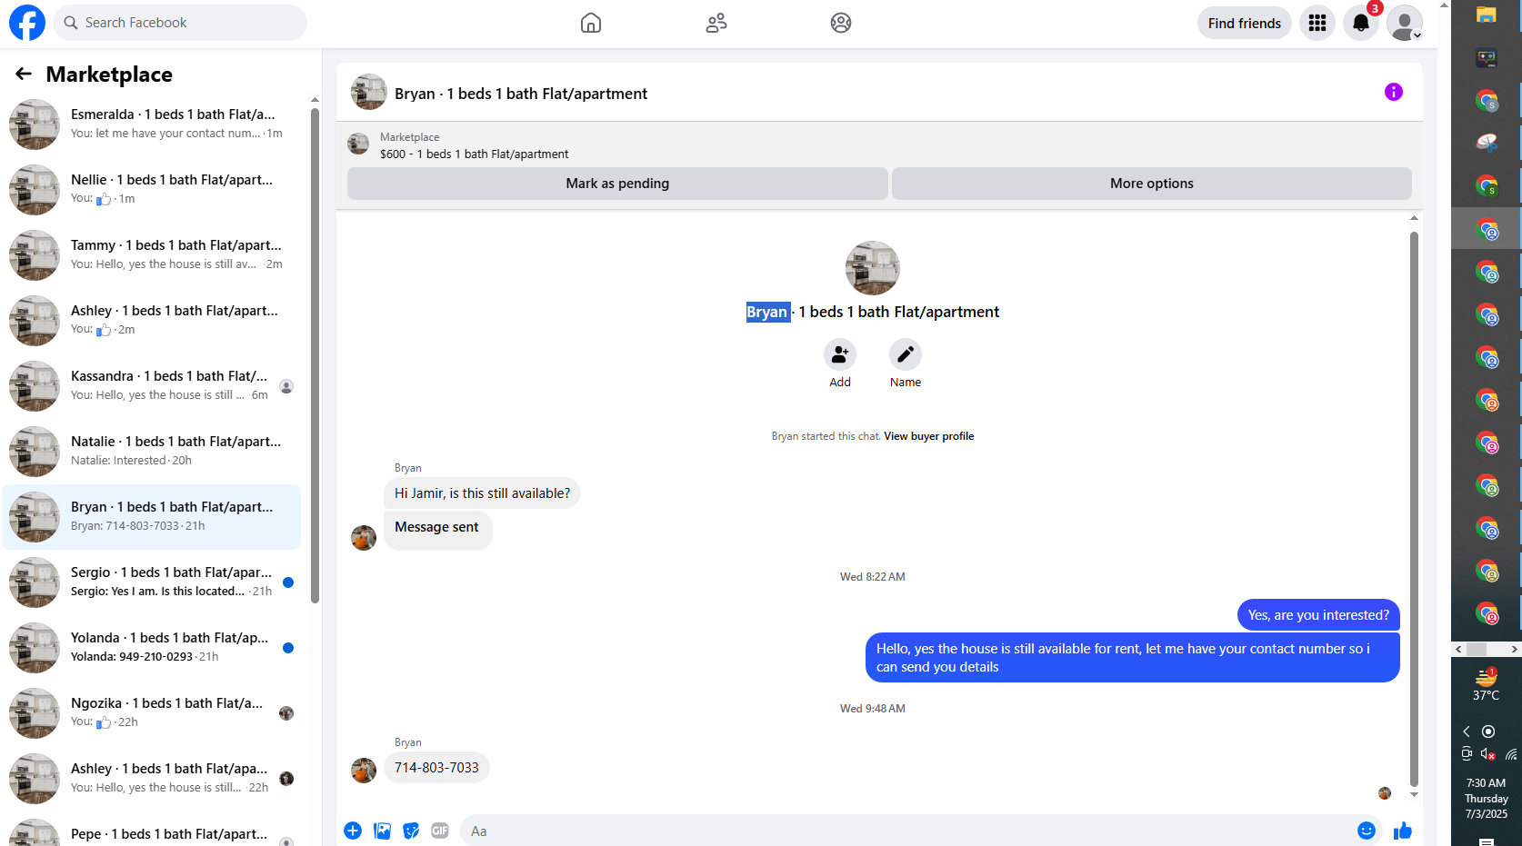Screen dimensions: 1522x846
Task: Open the Groups icon in top navigation
Action: (x=841, y=23)
